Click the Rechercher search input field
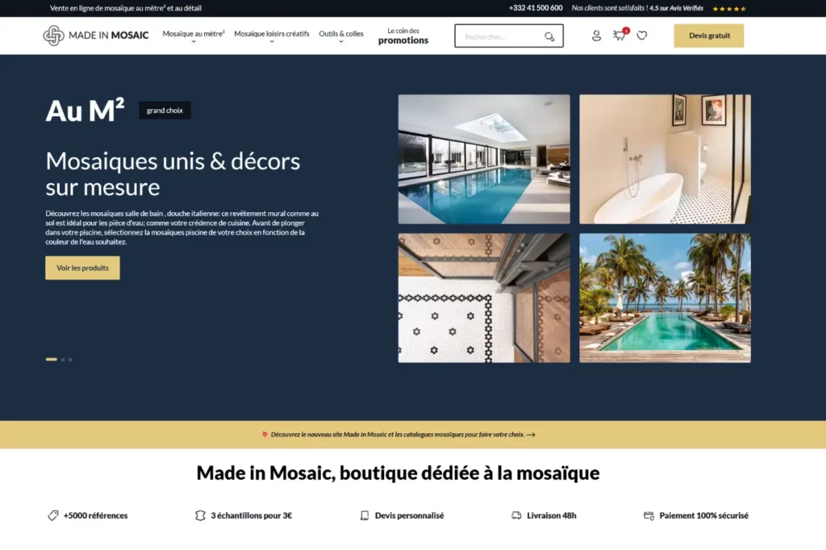 tap(499, 36)
